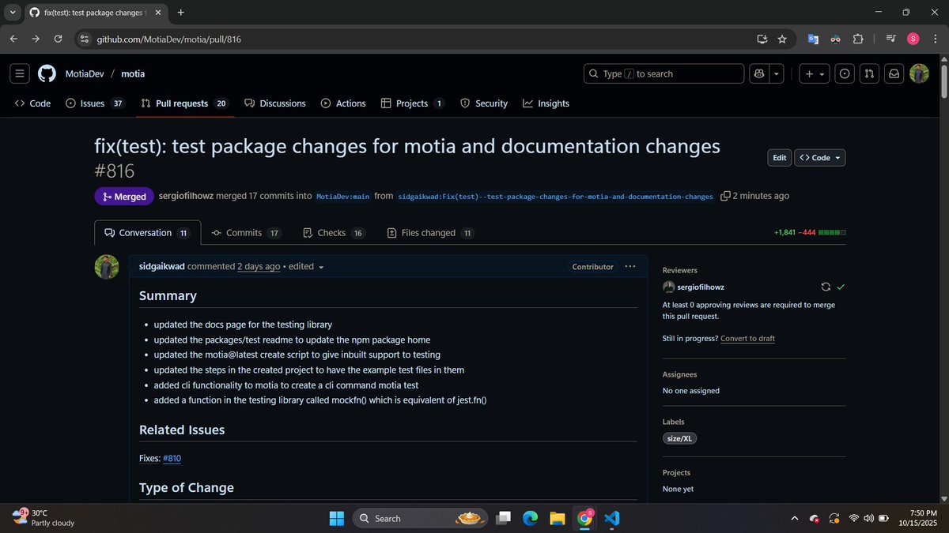Open the Insights tab
Screen dimensions: 949x533
[546, 103]
